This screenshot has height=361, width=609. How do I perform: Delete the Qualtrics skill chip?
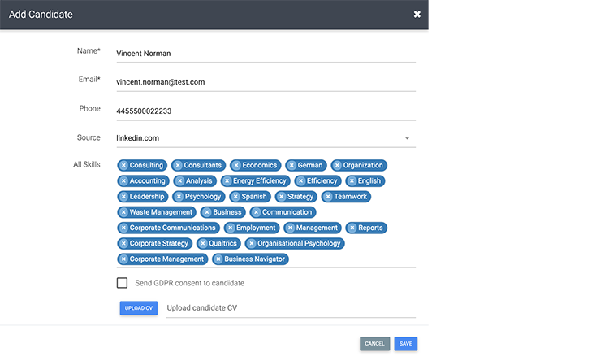(x=202, y=243)
